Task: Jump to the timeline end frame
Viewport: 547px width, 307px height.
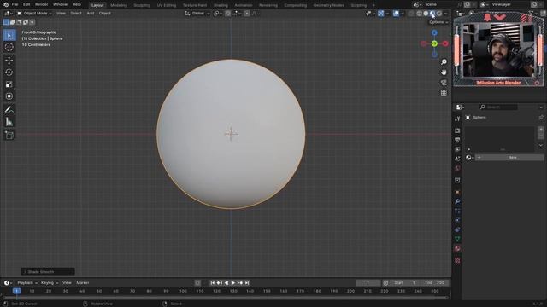Action: pos(247,283)
